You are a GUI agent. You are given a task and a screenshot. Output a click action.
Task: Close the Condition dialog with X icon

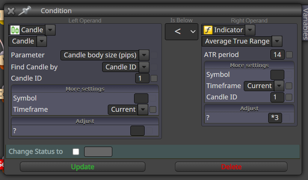[x=11, y=11]
